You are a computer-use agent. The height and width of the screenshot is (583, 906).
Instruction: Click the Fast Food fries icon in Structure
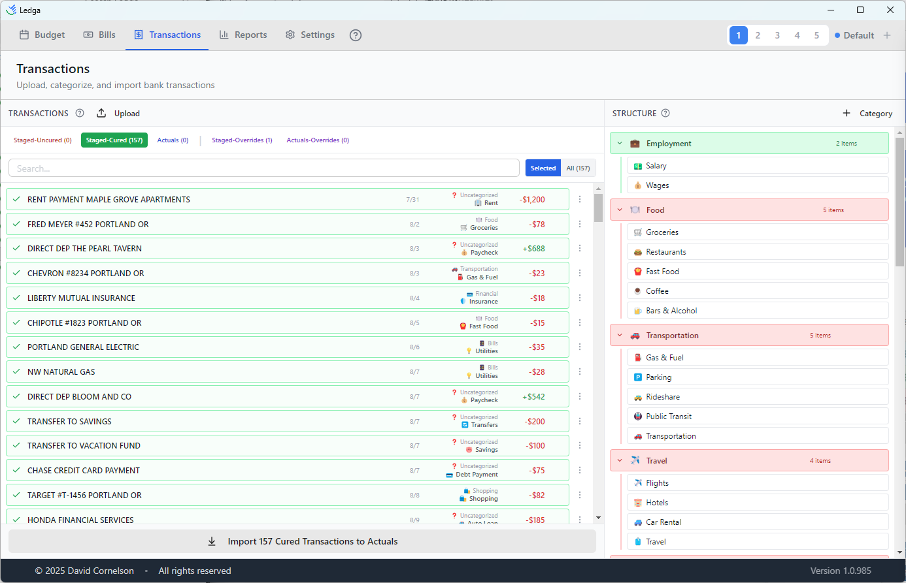(x=637, y=272)
